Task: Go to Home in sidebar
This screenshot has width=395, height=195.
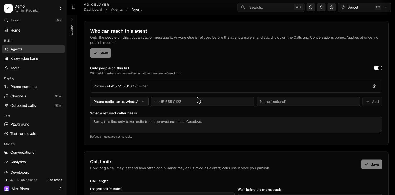Action: click(x=33, y=30)
